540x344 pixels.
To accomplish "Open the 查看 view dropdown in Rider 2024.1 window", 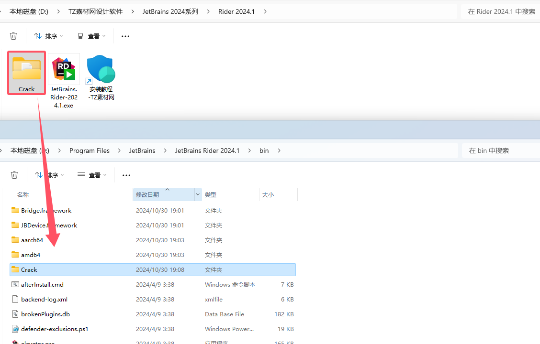I will [91, 36].
